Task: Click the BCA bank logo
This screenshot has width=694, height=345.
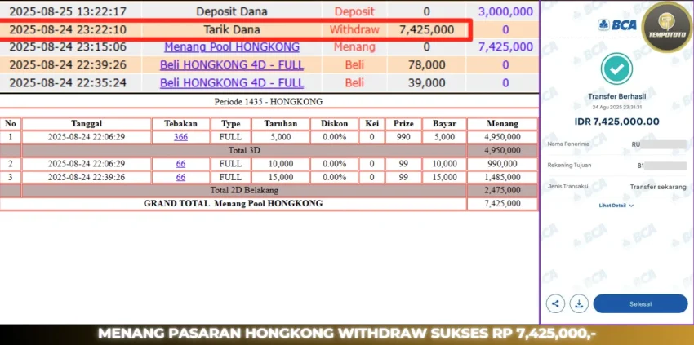Action: click(x=616, y=24)
